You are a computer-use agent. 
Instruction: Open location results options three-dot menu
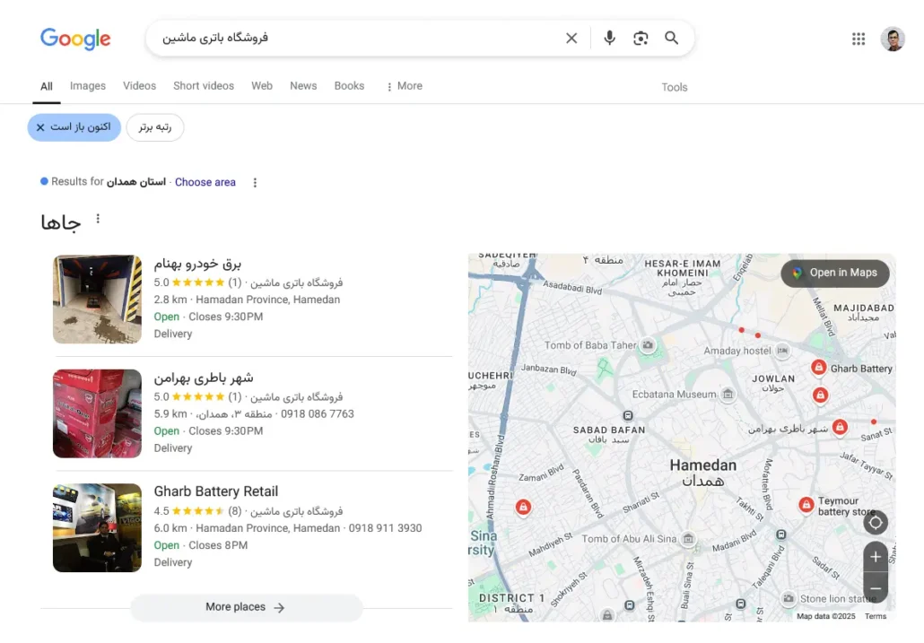click(x=255, y=183)
